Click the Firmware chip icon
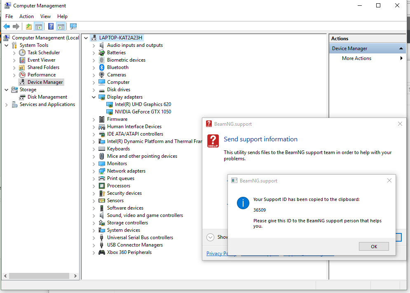410x293 pixels. pyautogui.click(x=102, y=119)
